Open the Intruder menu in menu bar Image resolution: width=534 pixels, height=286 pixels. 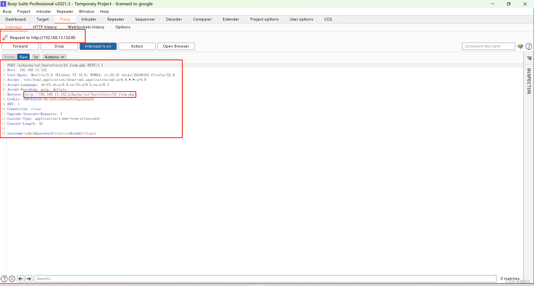44,11
